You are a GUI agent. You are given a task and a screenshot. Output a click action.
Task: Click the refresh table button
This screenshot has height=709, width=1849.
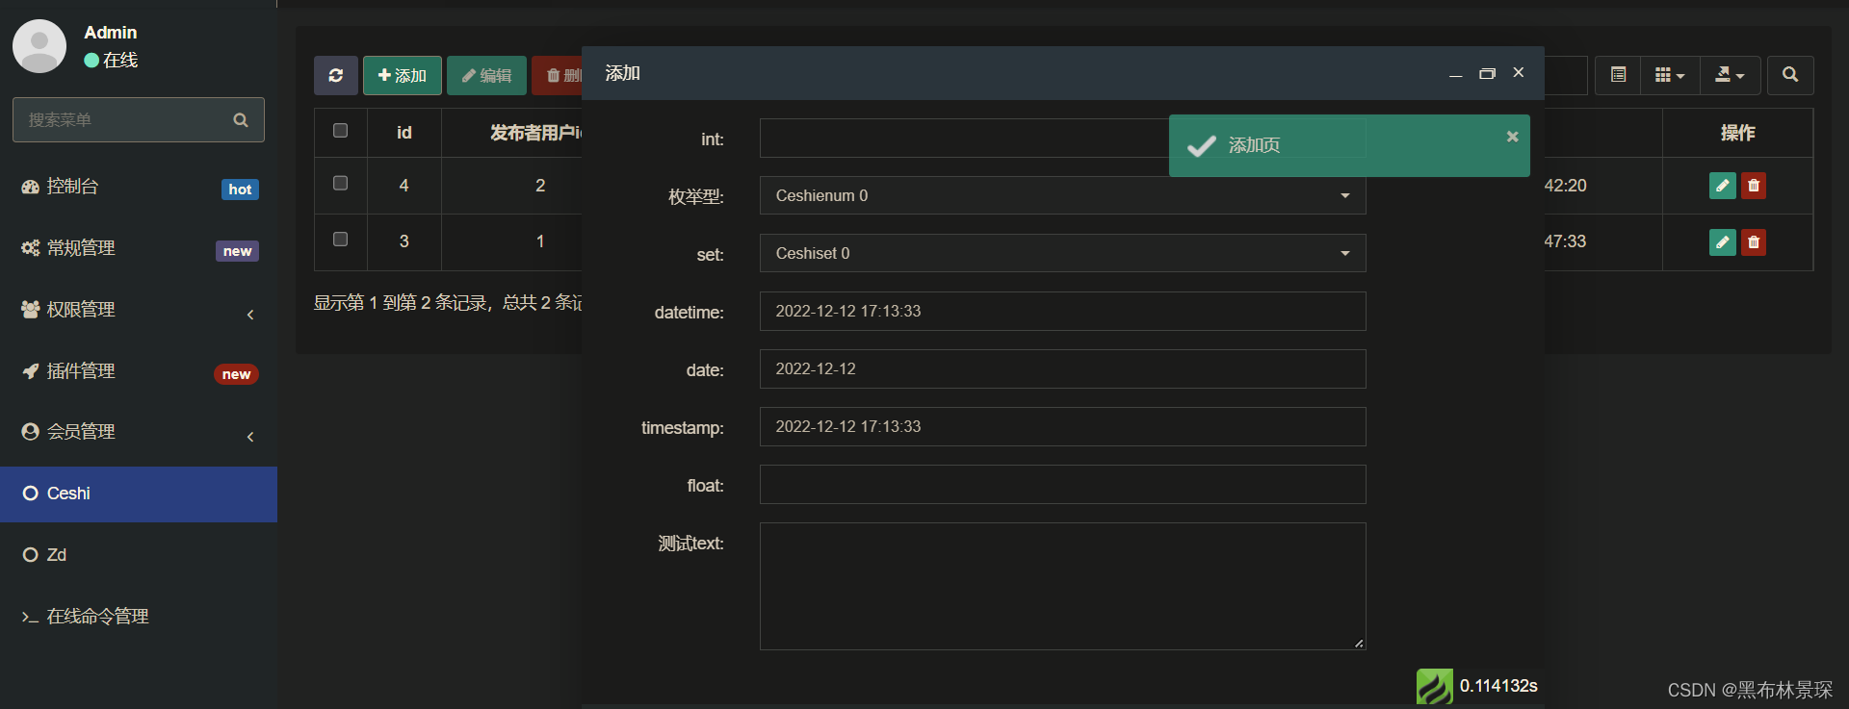click(x=335, y=75)
